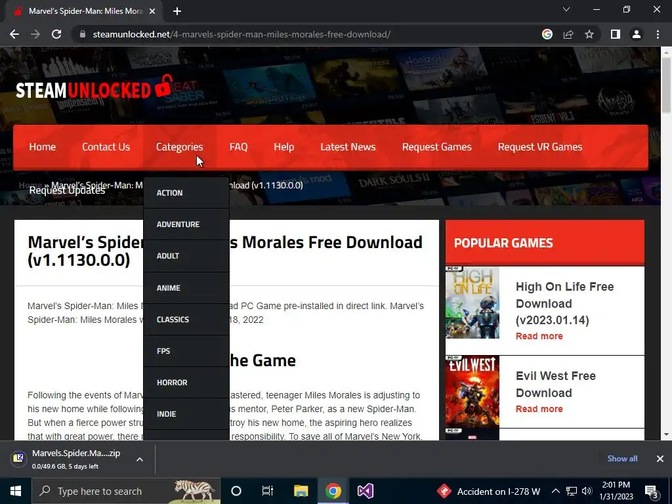Click Read more under Evil West
Image resolution: width=672 pixels, height=504 pixels.
click(539, 409)
